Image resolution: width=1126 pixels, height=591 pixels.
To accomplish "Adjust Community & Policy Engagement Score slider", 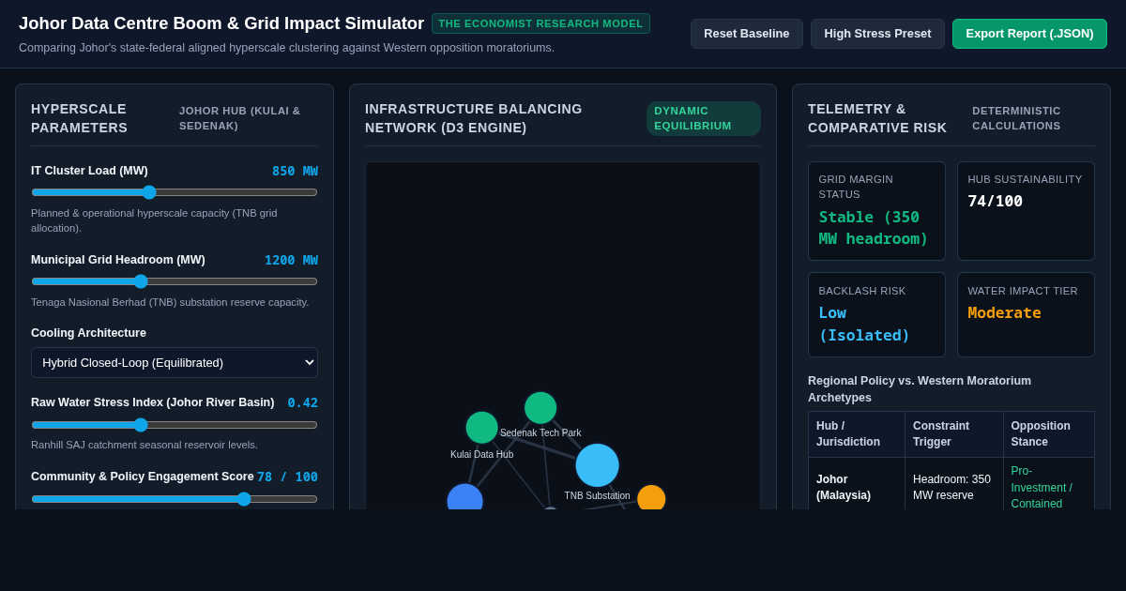I will click(x=175, y=499).
